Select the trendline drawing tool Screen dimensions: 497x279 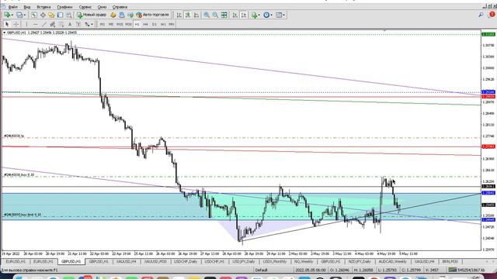point(43,24)
